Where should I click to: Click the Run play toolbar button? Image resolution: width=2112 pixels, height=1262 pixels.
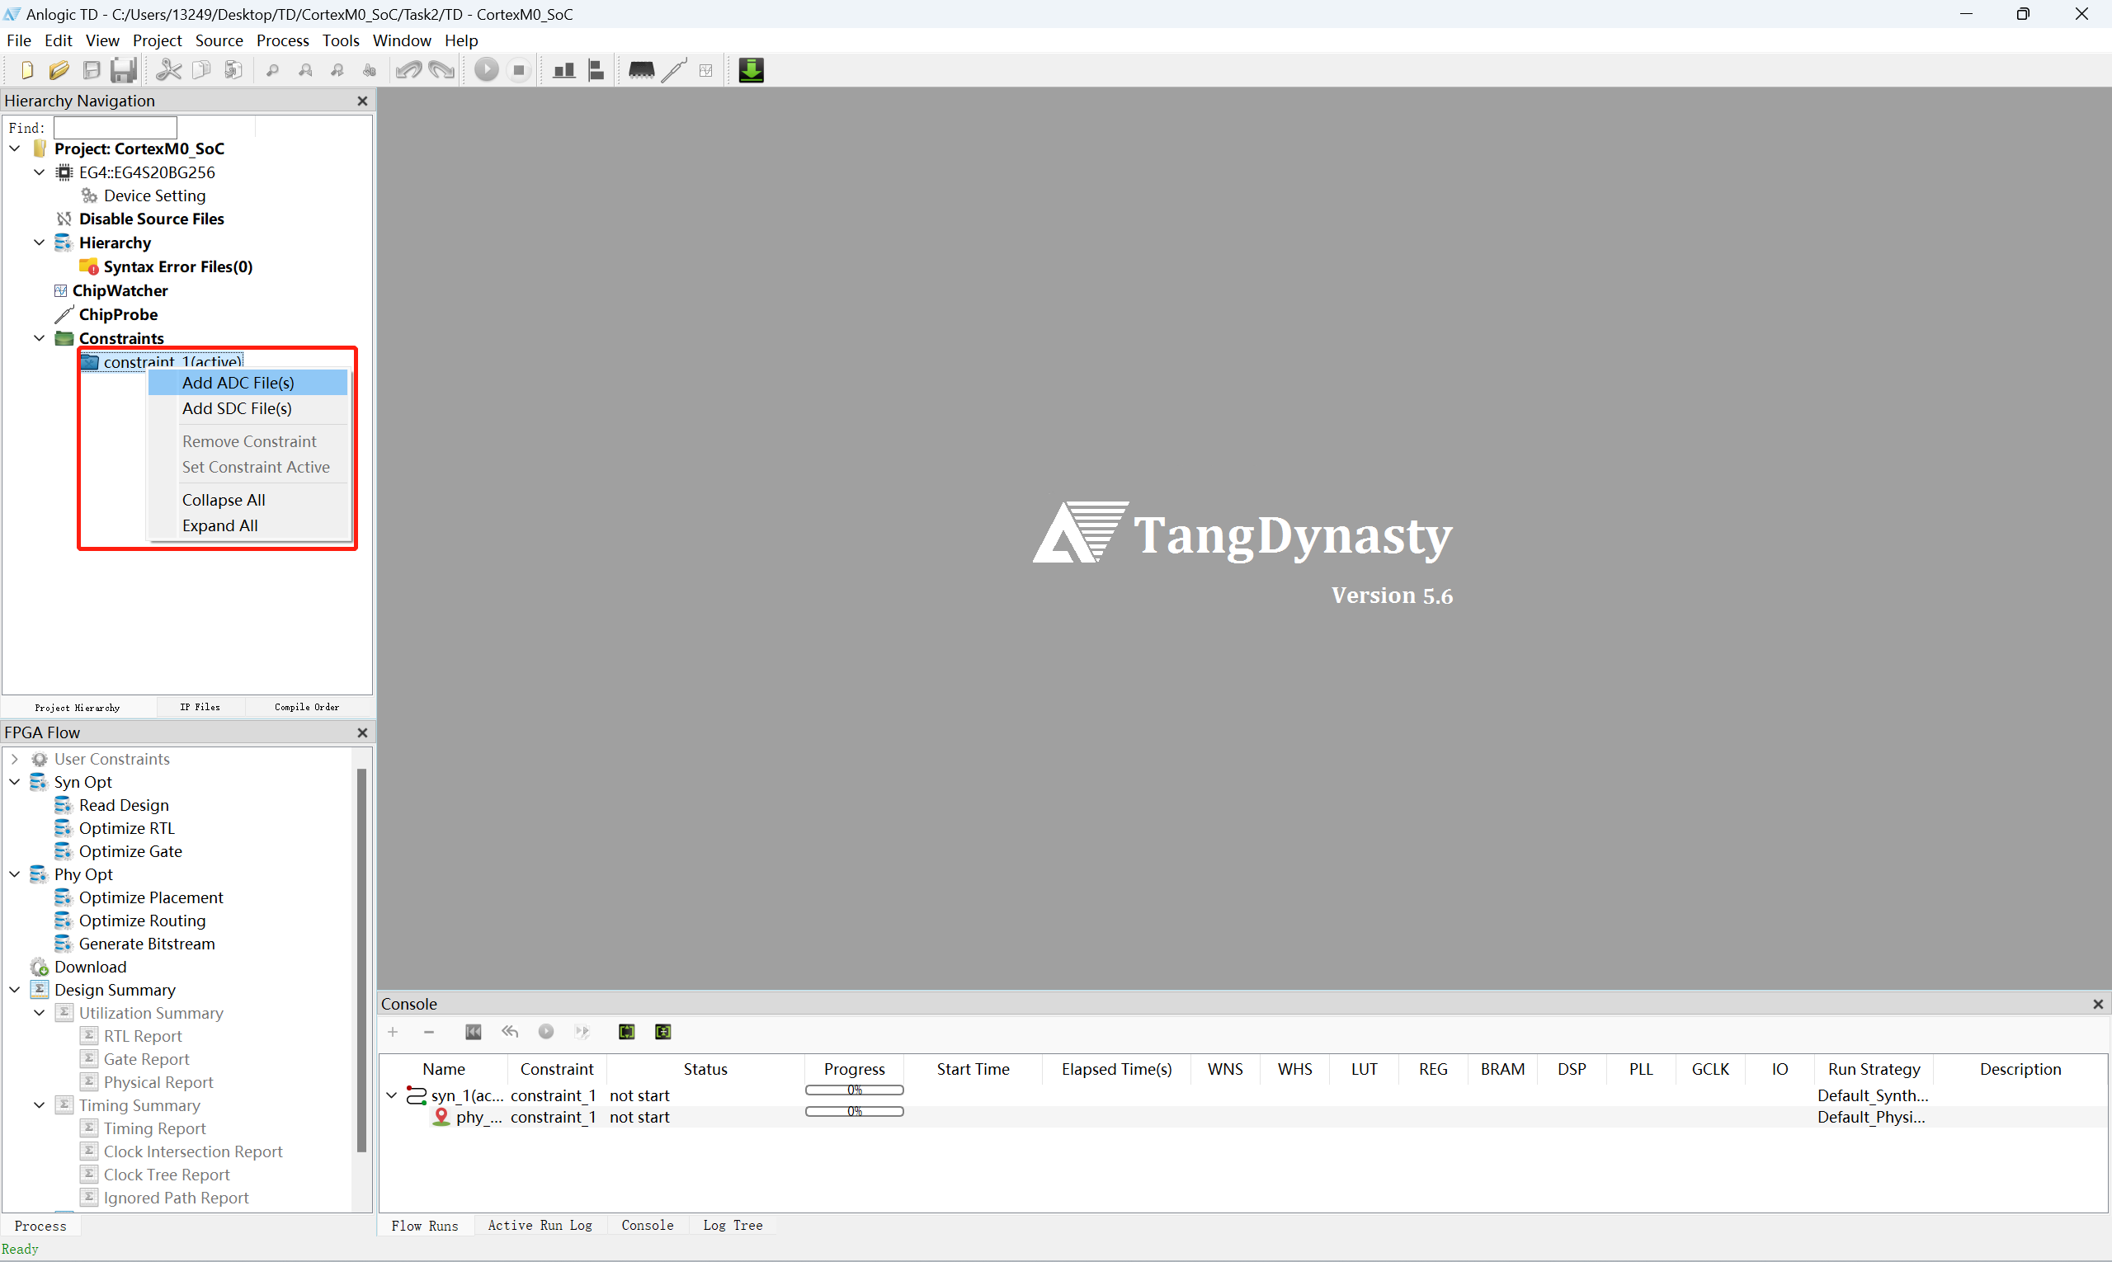click(x=487, y=70)
